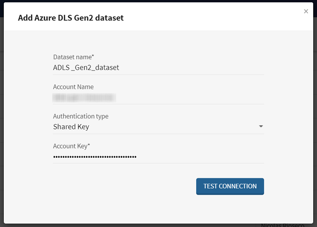Click the dialog title 'Add Azure DLS Gen2 dataset'
The width and height of the screenshot is (317, 227).
pyautogui.click(x=71, y=18)
